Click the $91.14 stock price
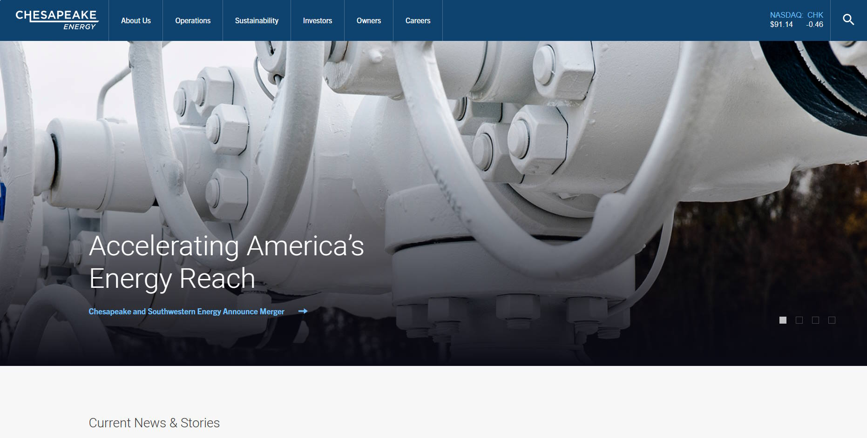This screenshot has width=867, height=438. point(781,24)
